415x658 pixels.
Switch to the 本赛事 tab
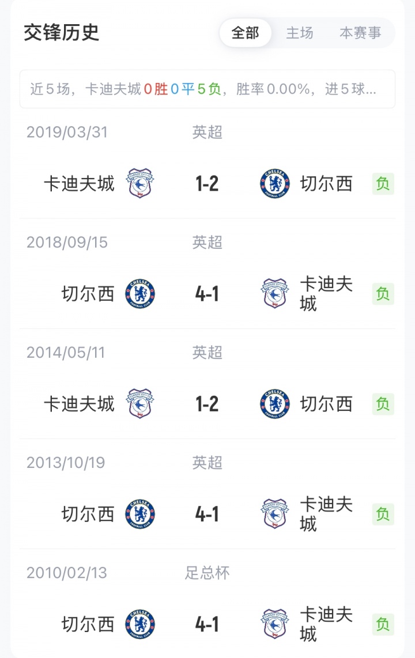[360, 33]
